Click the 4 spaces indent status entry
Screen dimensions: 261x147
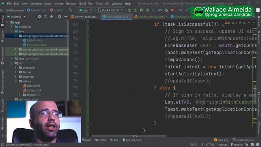tap(222, 145)
